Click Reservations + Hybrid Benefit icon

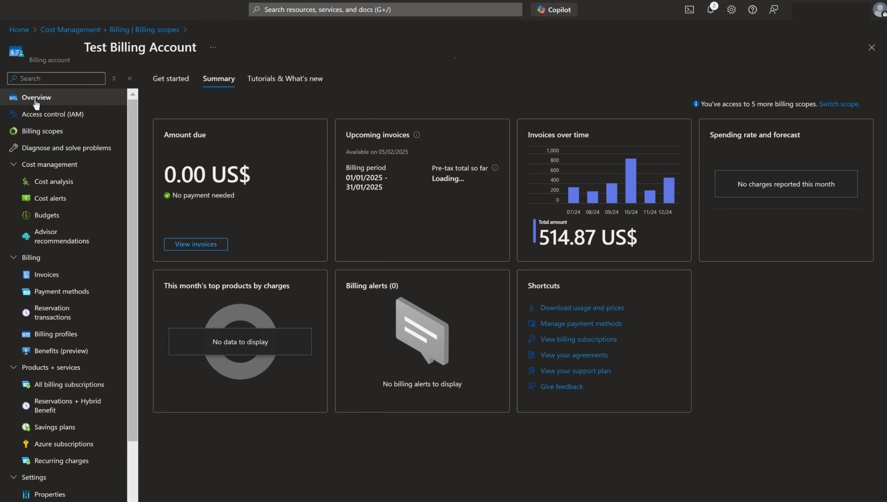26,405
